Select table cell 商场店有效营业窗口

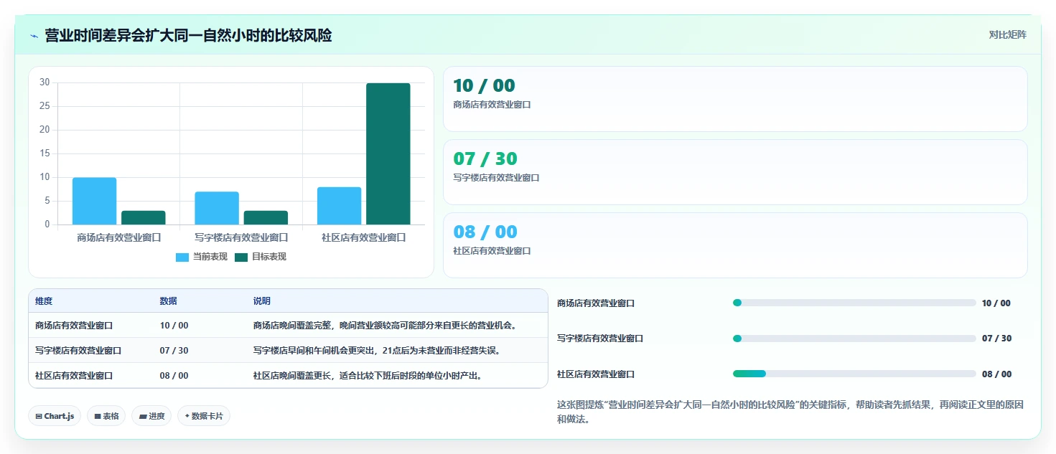coord(74,326)
